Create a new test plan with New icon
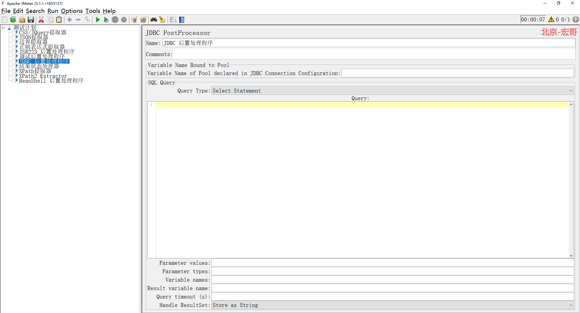The image size is (580, 313). point(5,20)
